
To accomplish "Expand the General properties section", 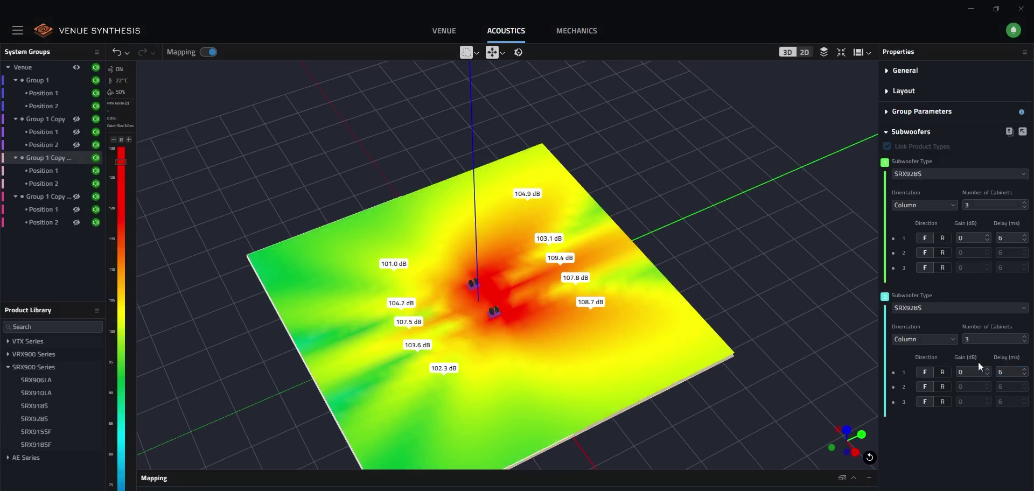I will (905, 71).
